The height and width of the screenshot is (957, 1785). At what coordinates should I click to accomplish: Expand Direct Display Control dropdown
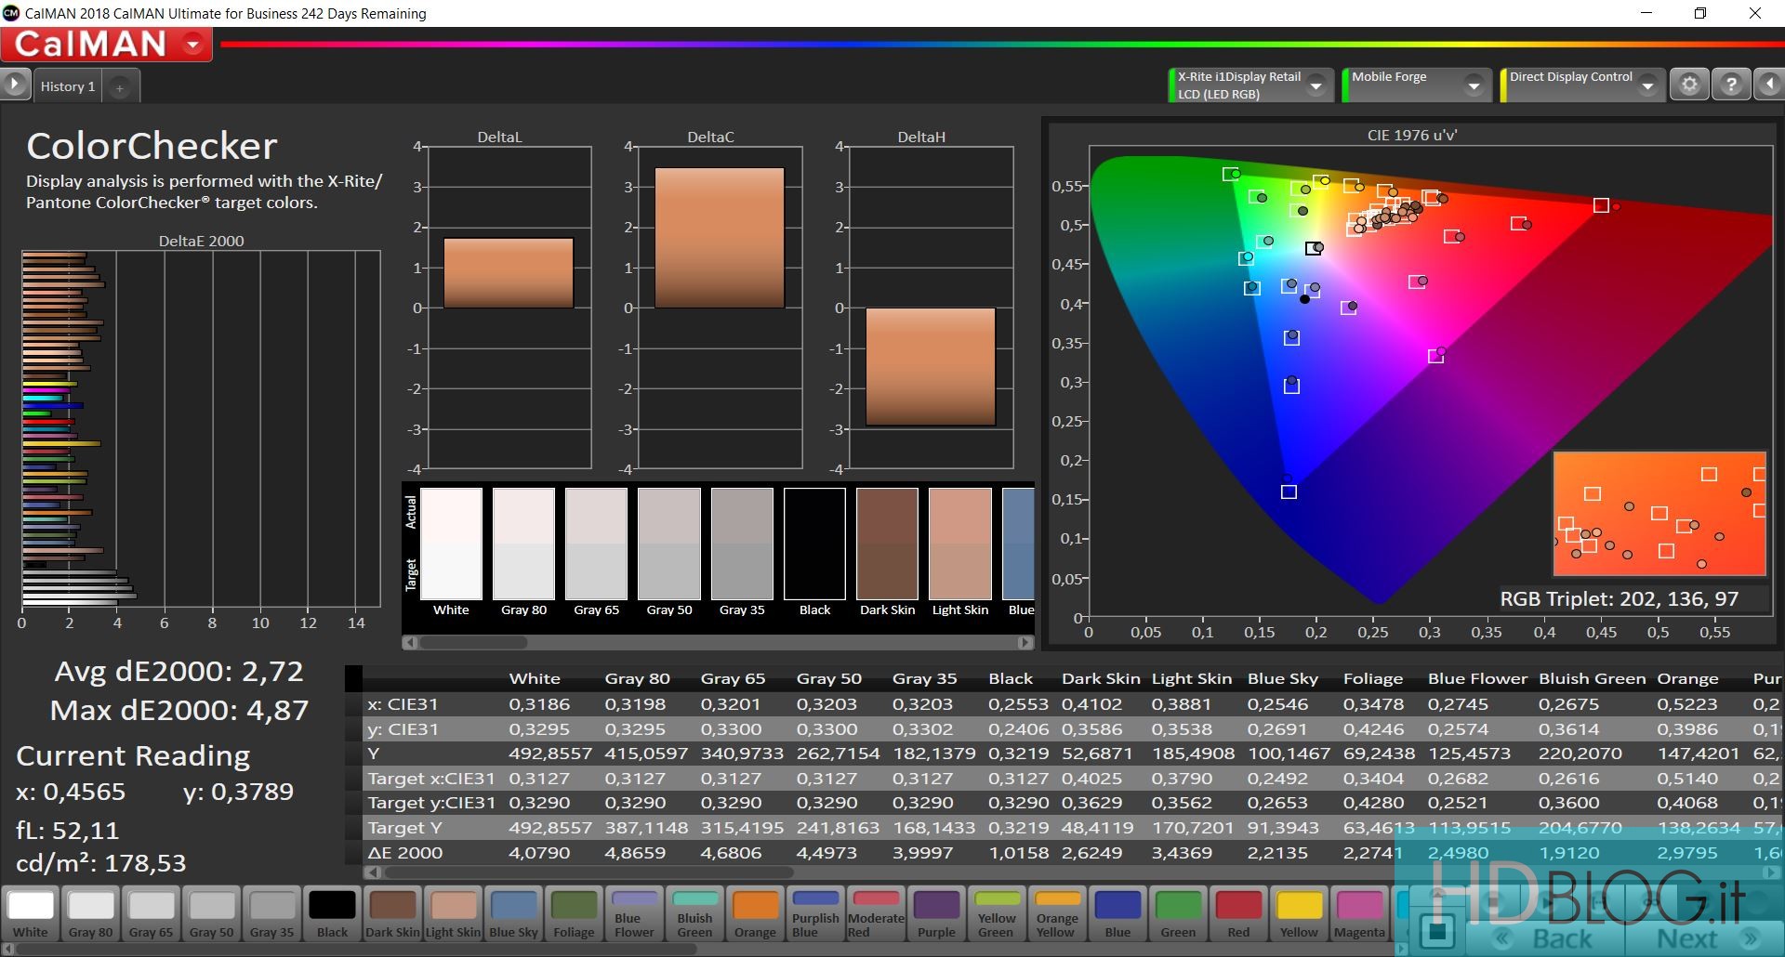coord(1647,86)
